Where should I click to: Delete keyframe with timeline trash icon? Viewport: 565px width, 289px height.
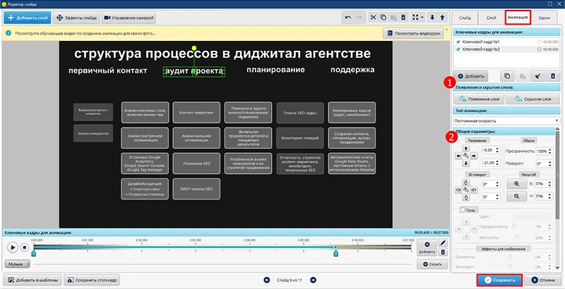click(x=443, y=252)
